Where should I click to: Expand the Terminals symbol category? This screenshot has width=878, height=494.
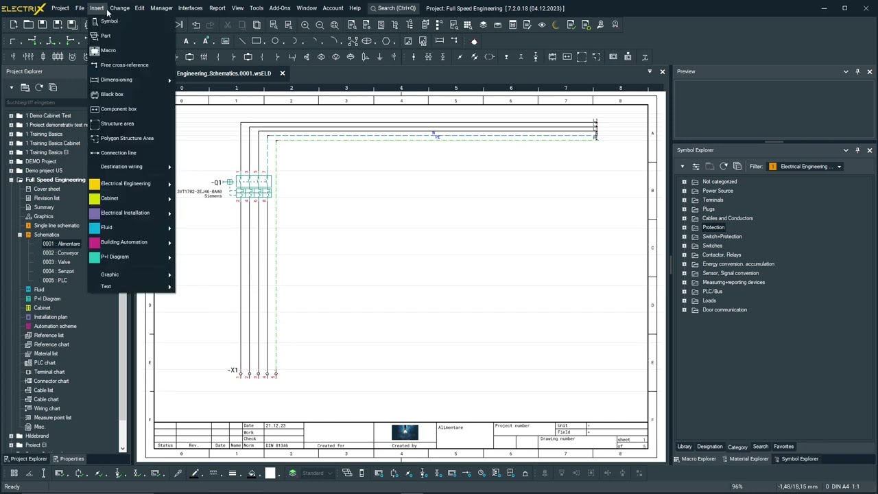(x=685, y=200)
